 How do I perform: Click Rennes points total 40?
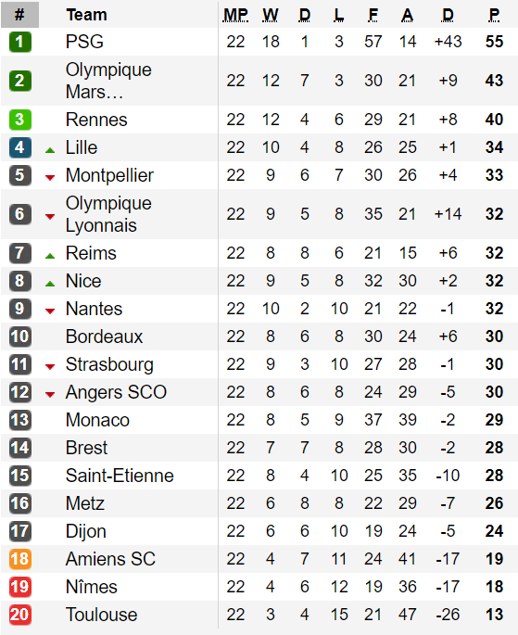[x=494, y=120]
